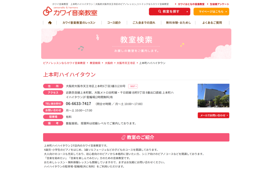This screenshot has width=272, height=169.
Task: Click the 住所 label badge
Action: (x=53, y=86)
